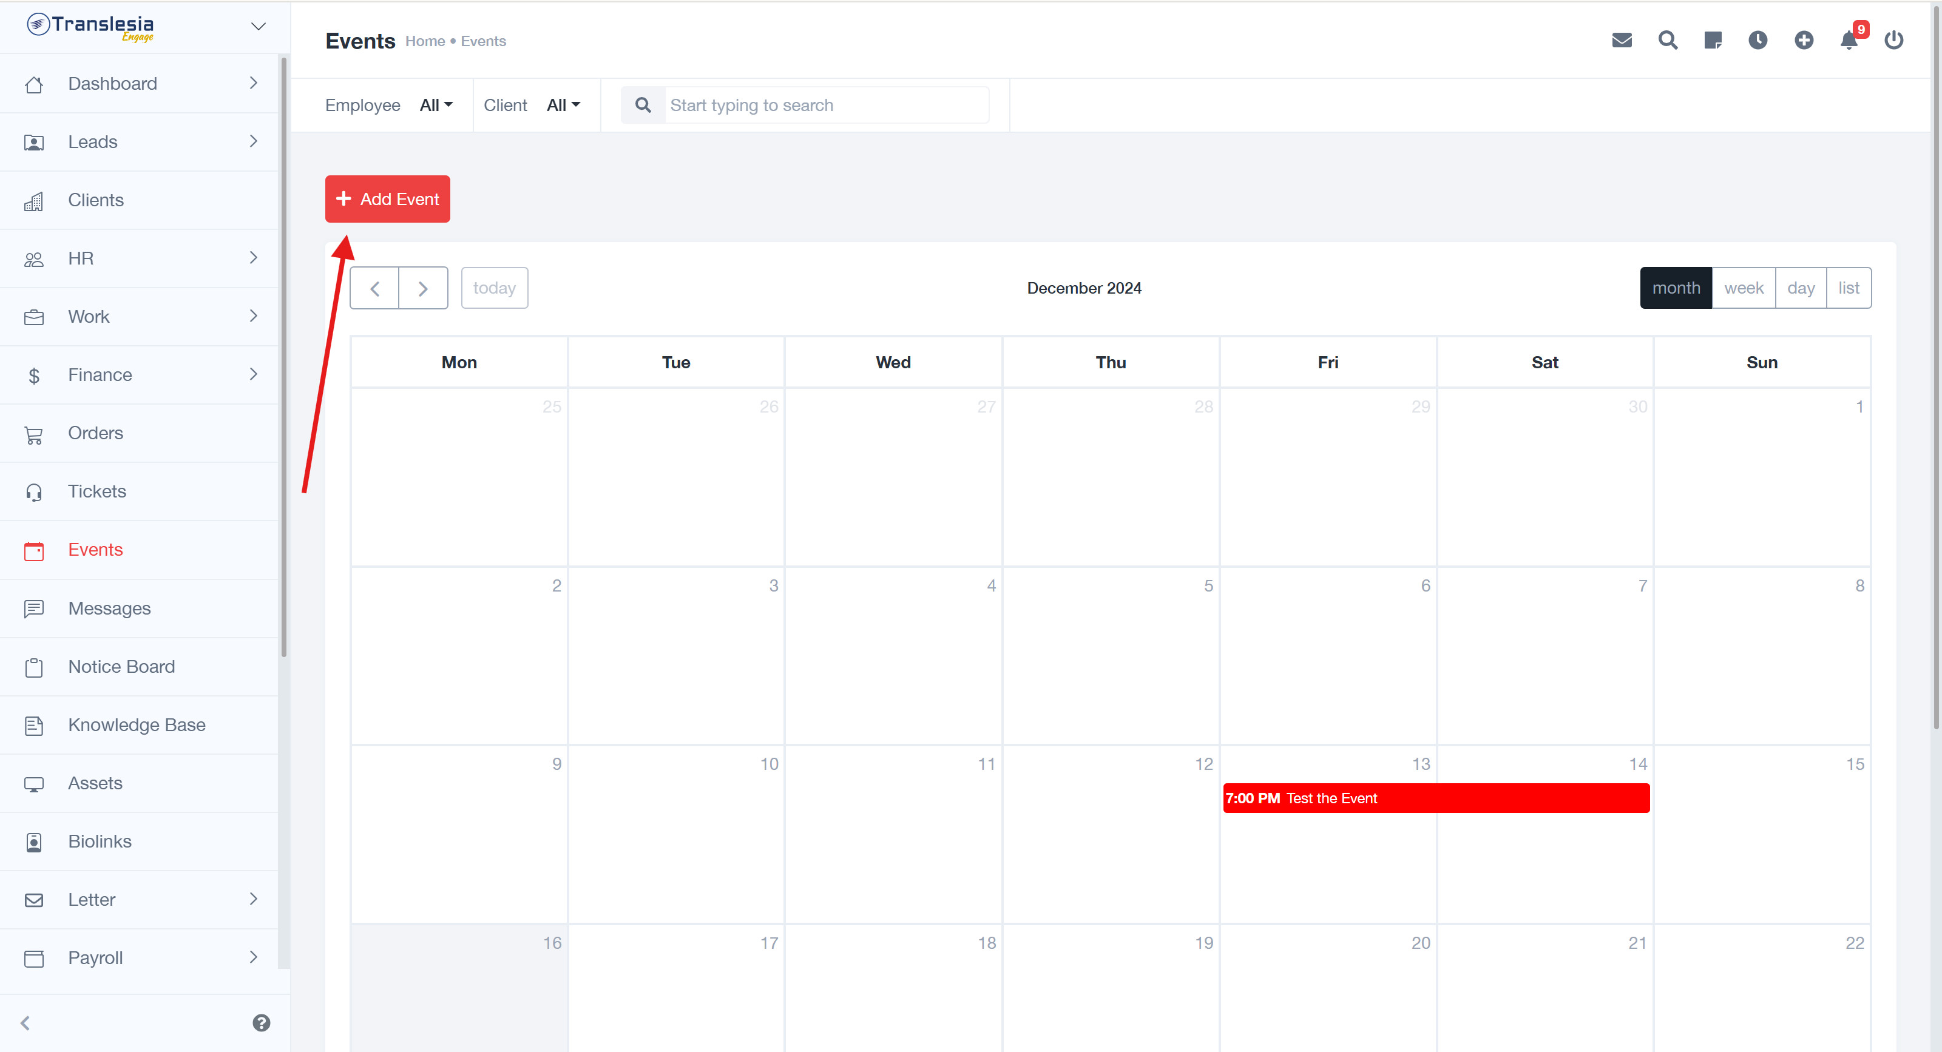Screen dimensions: 1942x1052
Task: Go to next month arrow
Action: click(423, 288)
